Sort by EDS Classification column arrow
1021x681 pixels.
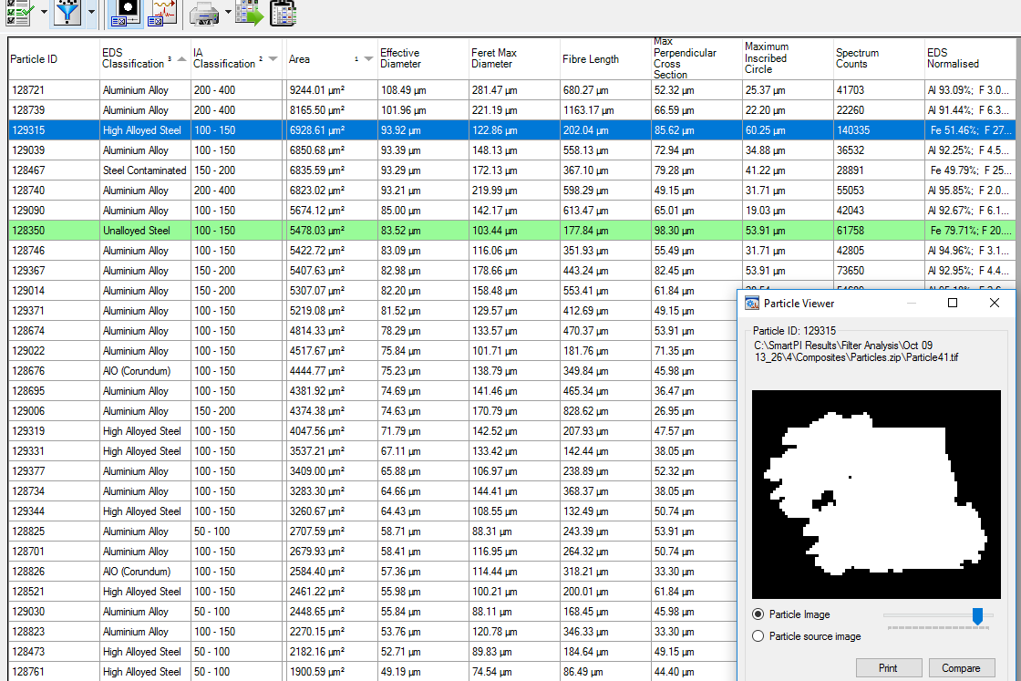tap(181, 59)
